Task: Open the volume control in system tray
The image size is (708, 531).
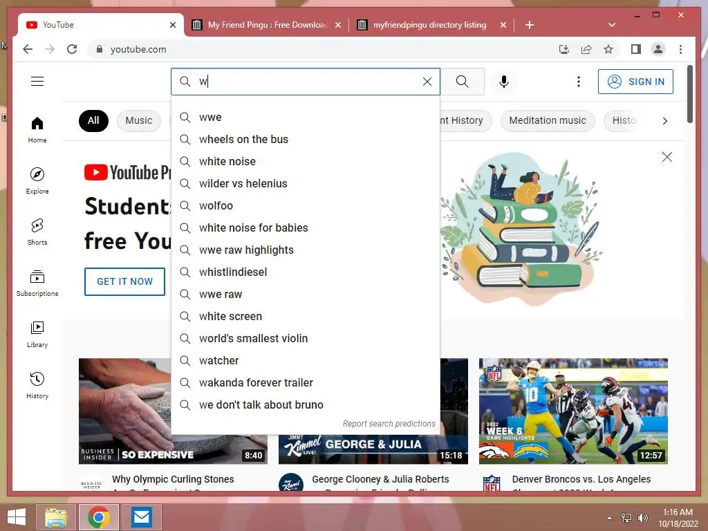Action: pos(642,518)
